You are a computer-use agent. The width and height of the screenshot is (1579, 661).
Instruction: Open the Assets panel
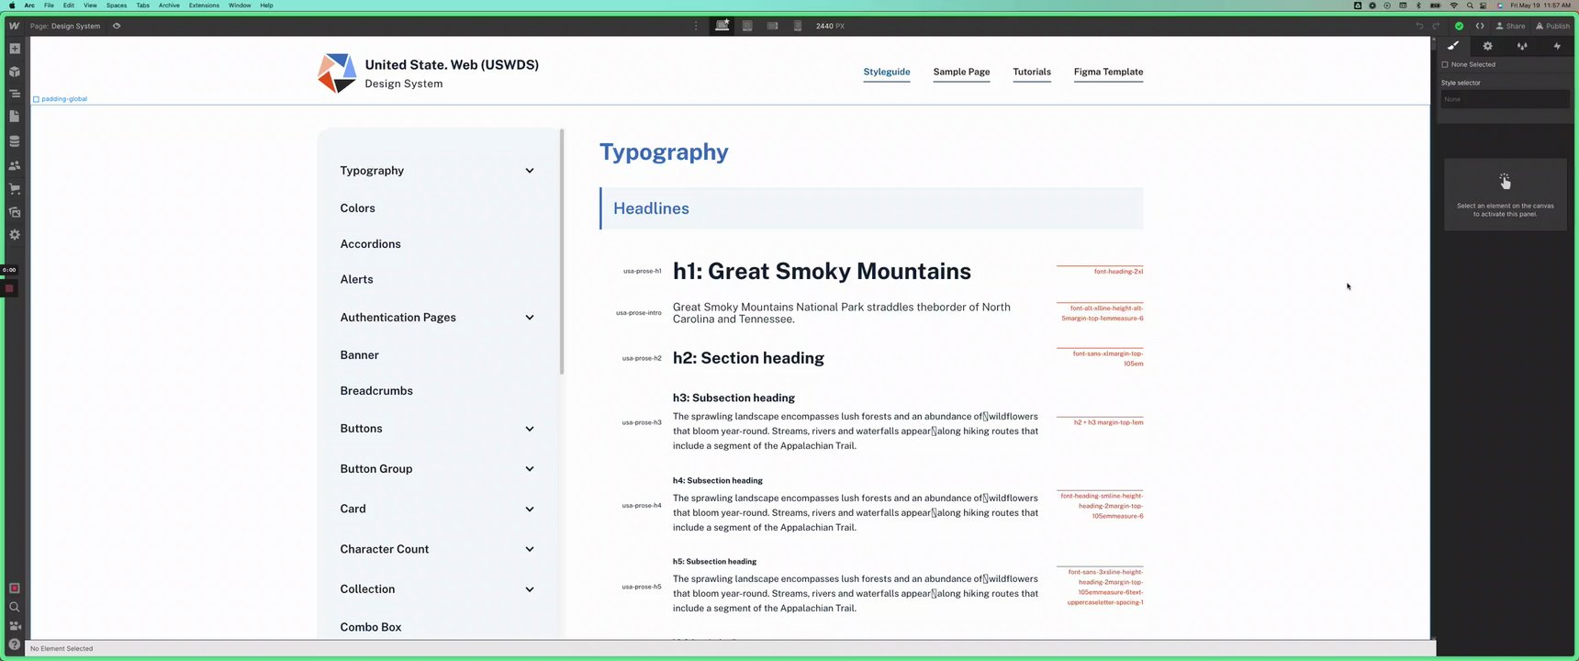tap(14, 212)
